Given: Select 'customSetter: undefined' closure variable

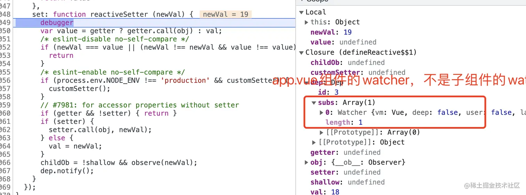Looking at the screenshot, I should click(358, 73).
